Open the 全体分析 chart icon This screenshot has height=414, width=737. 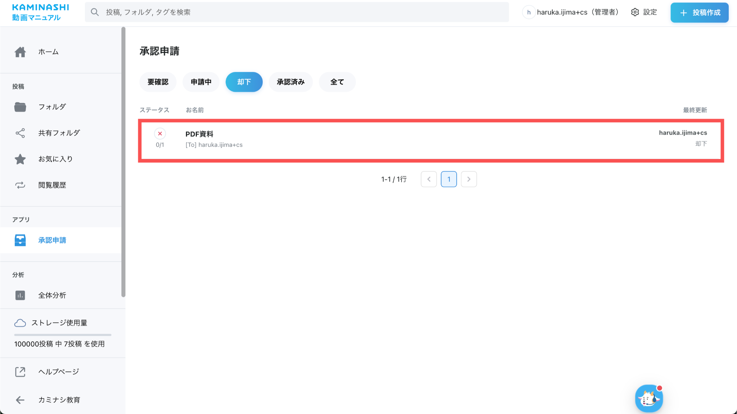click(20, 295)
